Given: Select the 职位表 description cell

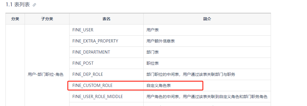Looking at the screenshot, I should click(207, 63).
